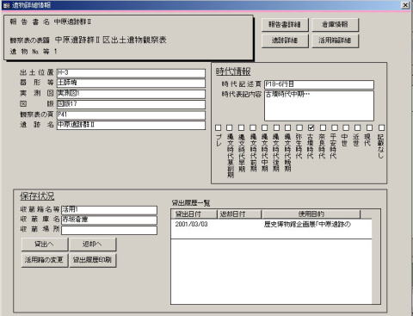Screen dimensions: 413x316
Task: Open the 報告書詳細 button
Action: click(285, 25)
